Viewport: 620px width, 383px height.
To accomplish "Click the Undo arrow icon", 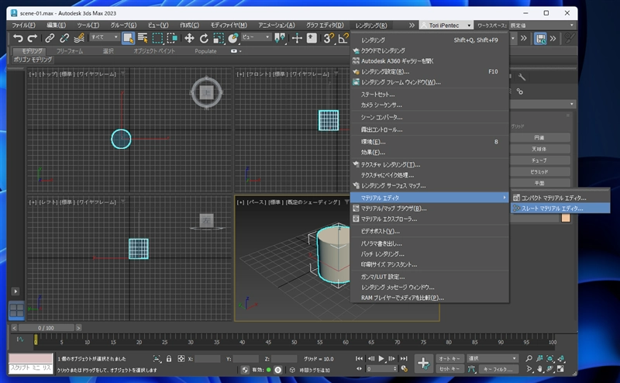I will point(18,38).
